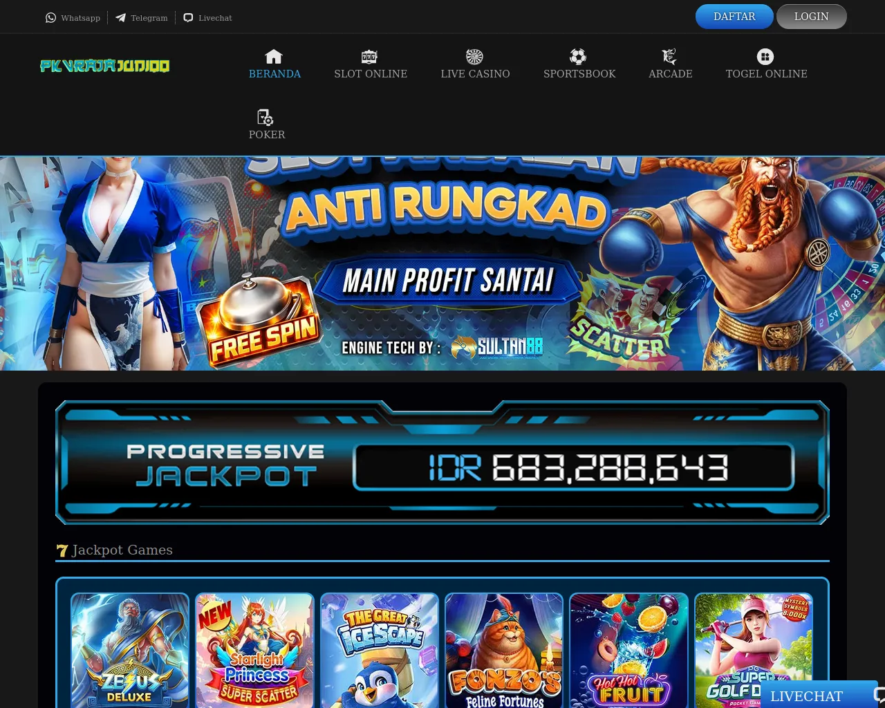Click the Livechat bubble icon at top
The height and width of the screenshot is (708, 885).
[x=188, y=18]
